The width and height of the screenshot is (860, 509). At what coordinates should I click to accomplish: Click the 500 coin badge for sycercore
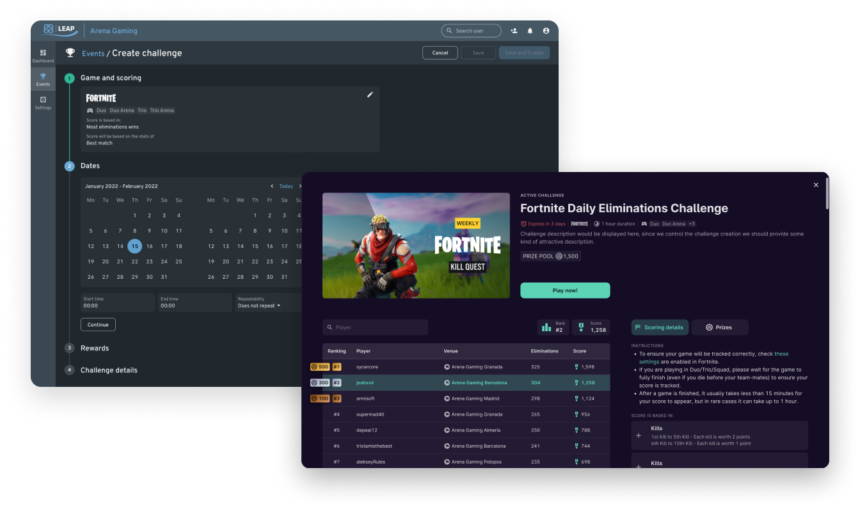pos(319,367)
